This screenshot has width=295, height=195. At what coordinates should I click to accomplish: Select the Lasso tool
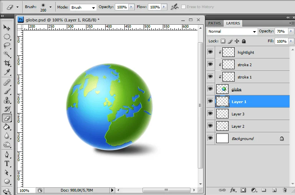7,45
